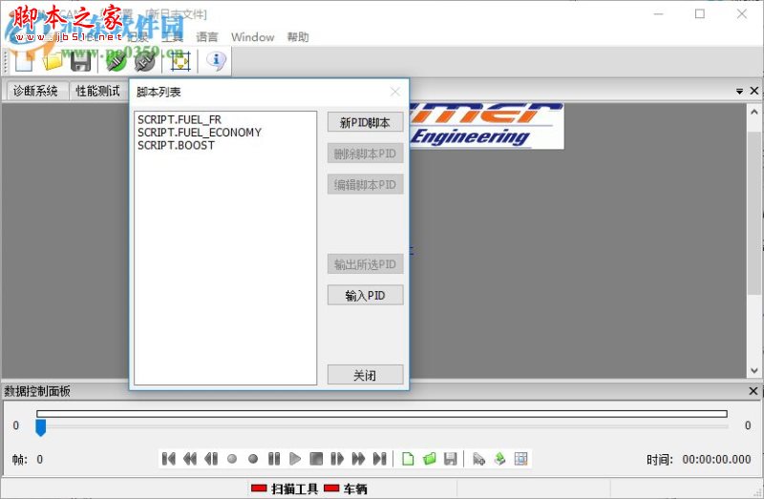Close the 数据控制面板 panel
Viewport: 764px width, 499px height.
(753, 391)
